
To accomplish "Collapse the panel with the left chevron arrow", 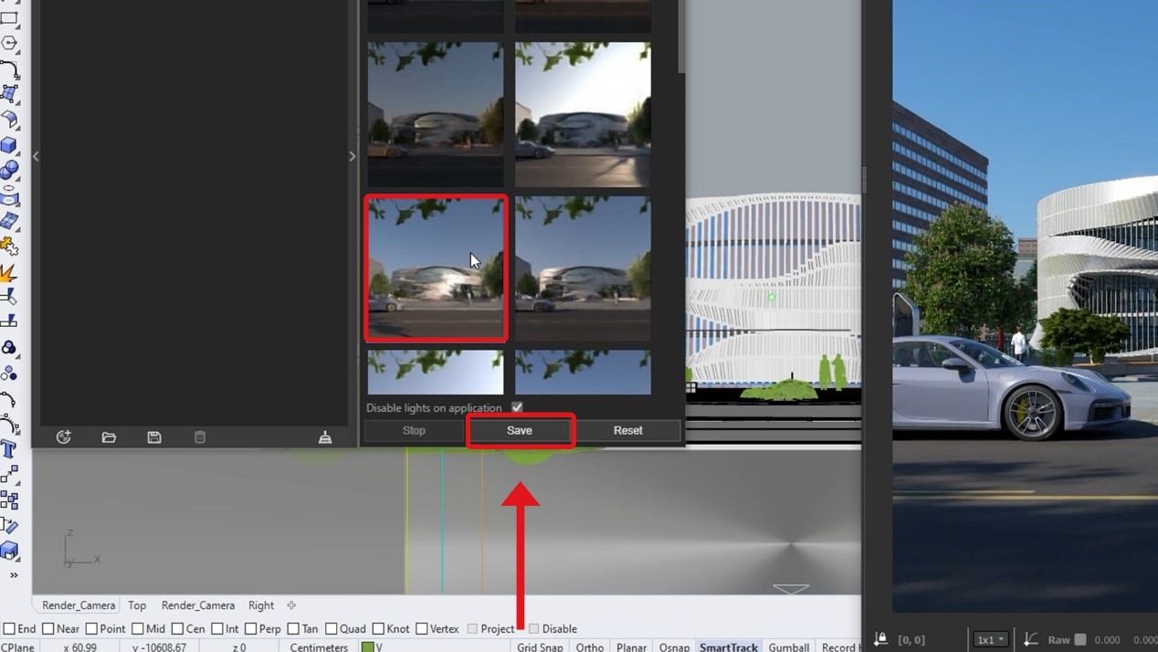I will 36,156.
